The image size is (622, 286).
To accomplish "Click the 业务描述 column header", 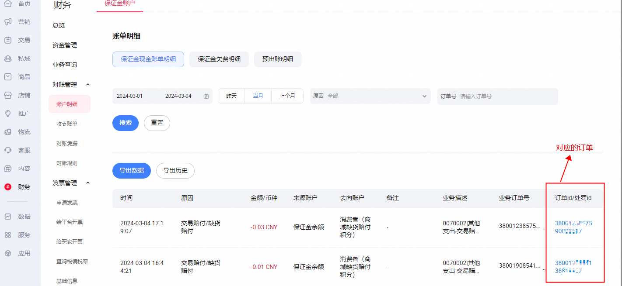I will [x=455, y=198].
